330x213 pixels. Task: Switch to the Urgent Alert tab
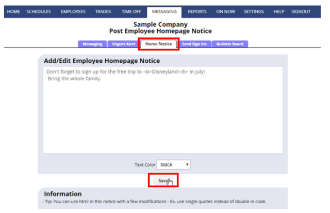[124, 44]
